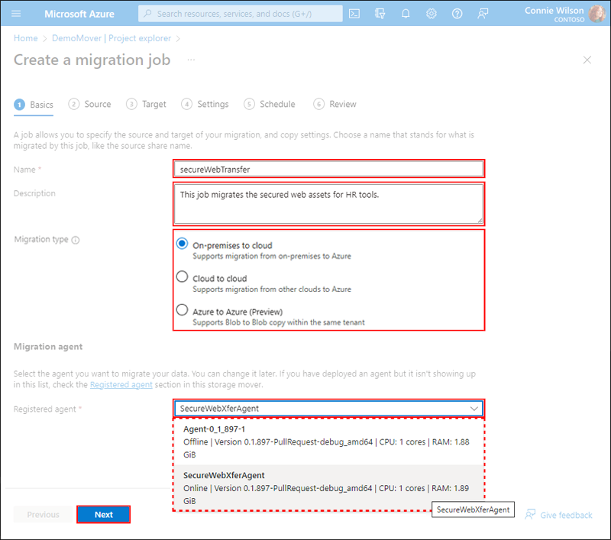The height and width of the screenshot is (540, 611).
Task: Click the Previous button
Action: point(44,514)
